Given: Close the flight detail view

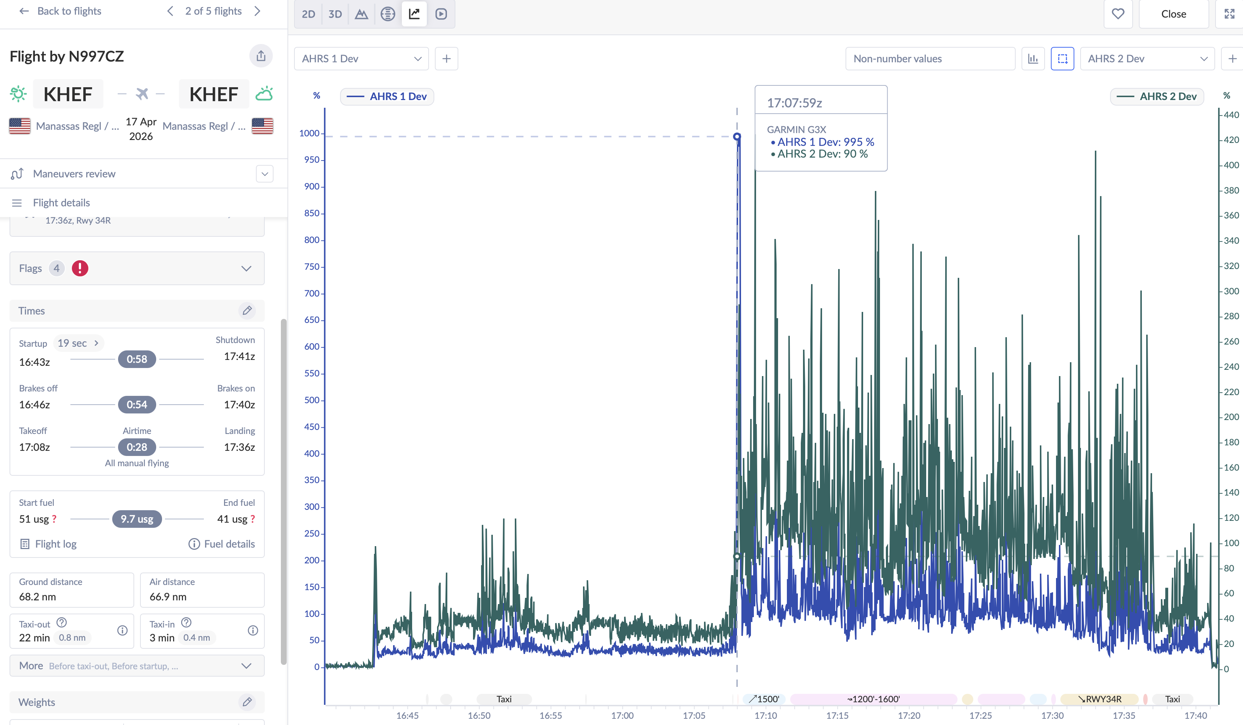Looking at the screenshot, I should point(1173,14).
